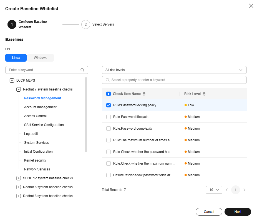This screenshot has width=257, height=219.
Task: Uncheck Rule:Password locking policy
Action: (x=109, y=105)
